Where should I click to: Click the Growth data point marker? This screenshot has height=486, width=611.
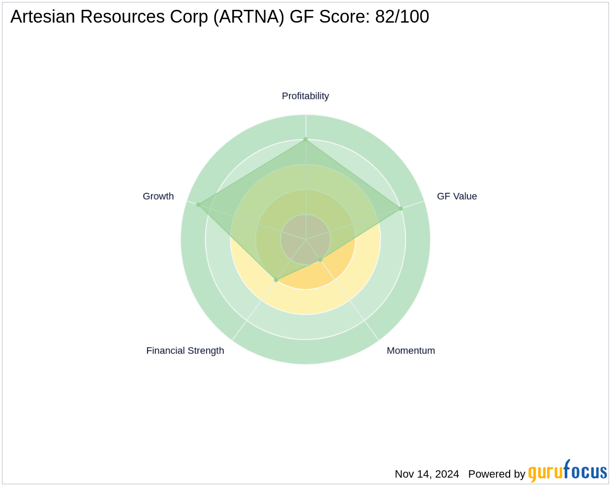(x=198, y=205)
